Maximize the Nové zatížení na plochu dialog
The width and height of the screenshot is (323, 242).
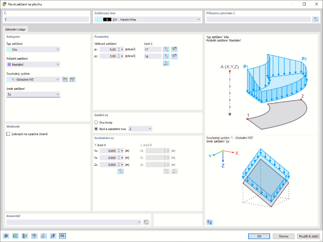pos(304,4)
